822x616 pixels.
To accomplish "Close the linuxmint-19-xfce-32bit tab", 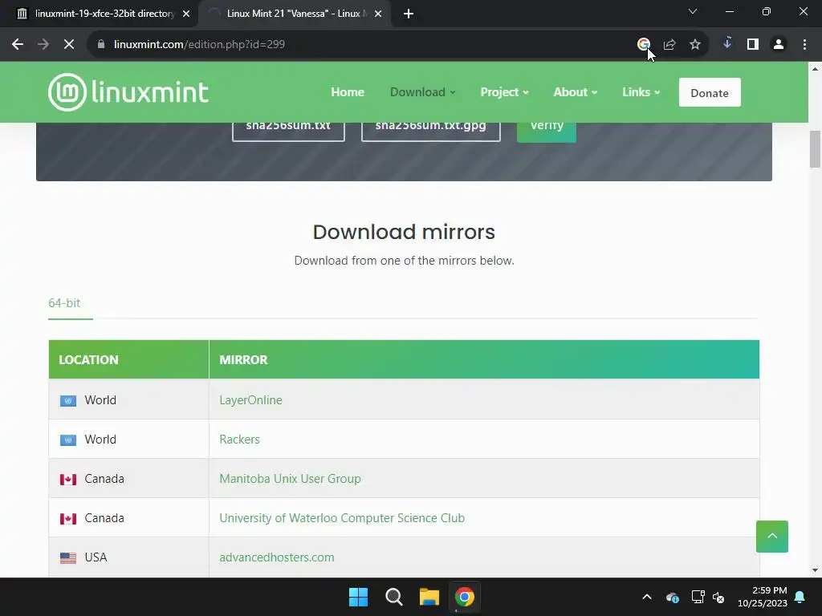I will 186,14.
